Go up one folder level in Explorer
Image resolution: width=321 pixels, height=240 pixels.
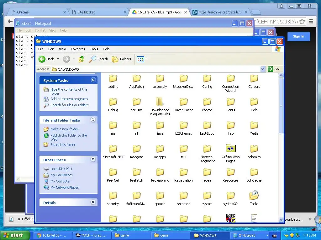pyautogui.click(x=81, y=59)
